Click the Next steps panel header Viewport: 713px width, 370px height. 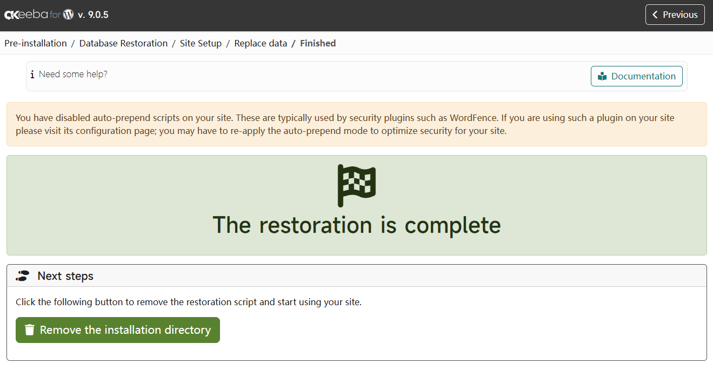(x=65, y=276)
